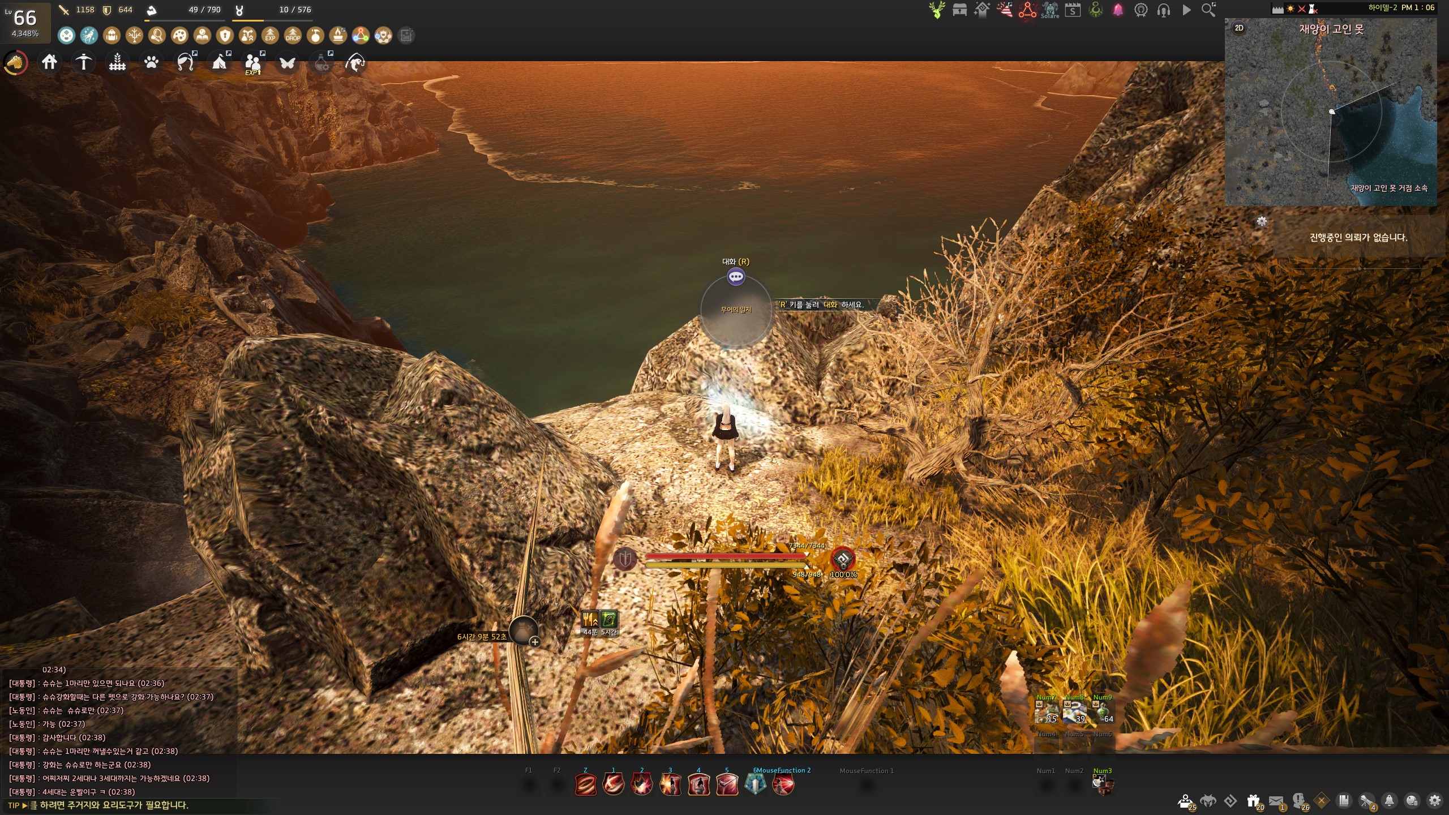Screen dimensions: 1449x815
Task: Click the smiling face buff icon
Action: pyautogui.click(x=66, y=36)
